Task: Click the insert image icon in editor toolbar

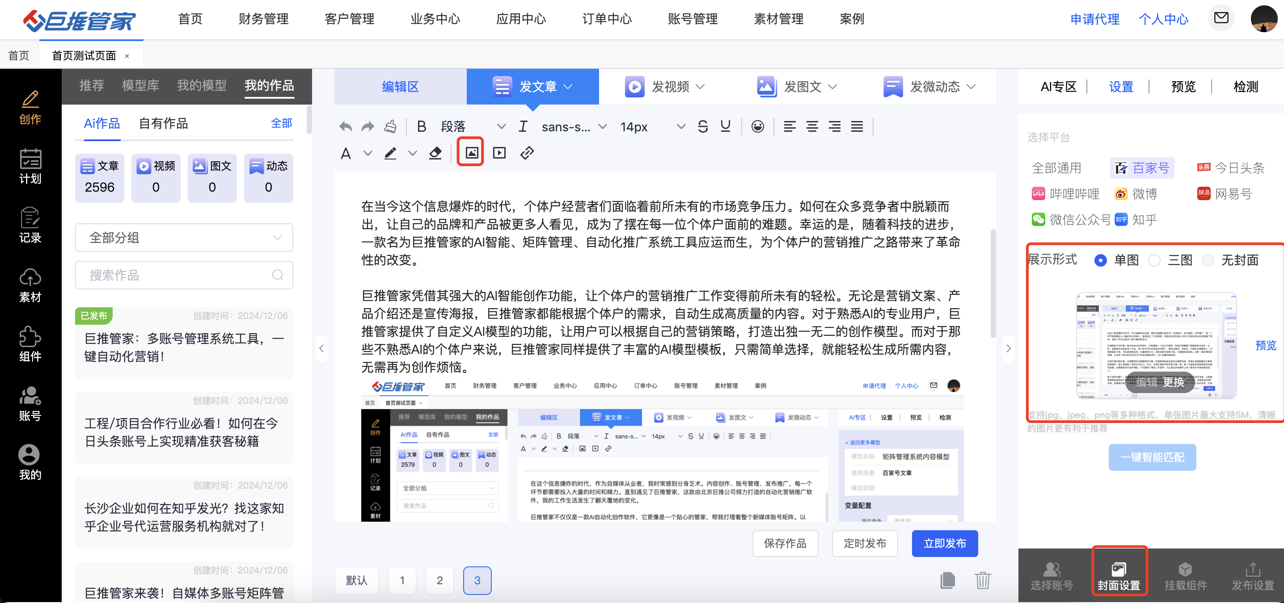Action: 471,152
